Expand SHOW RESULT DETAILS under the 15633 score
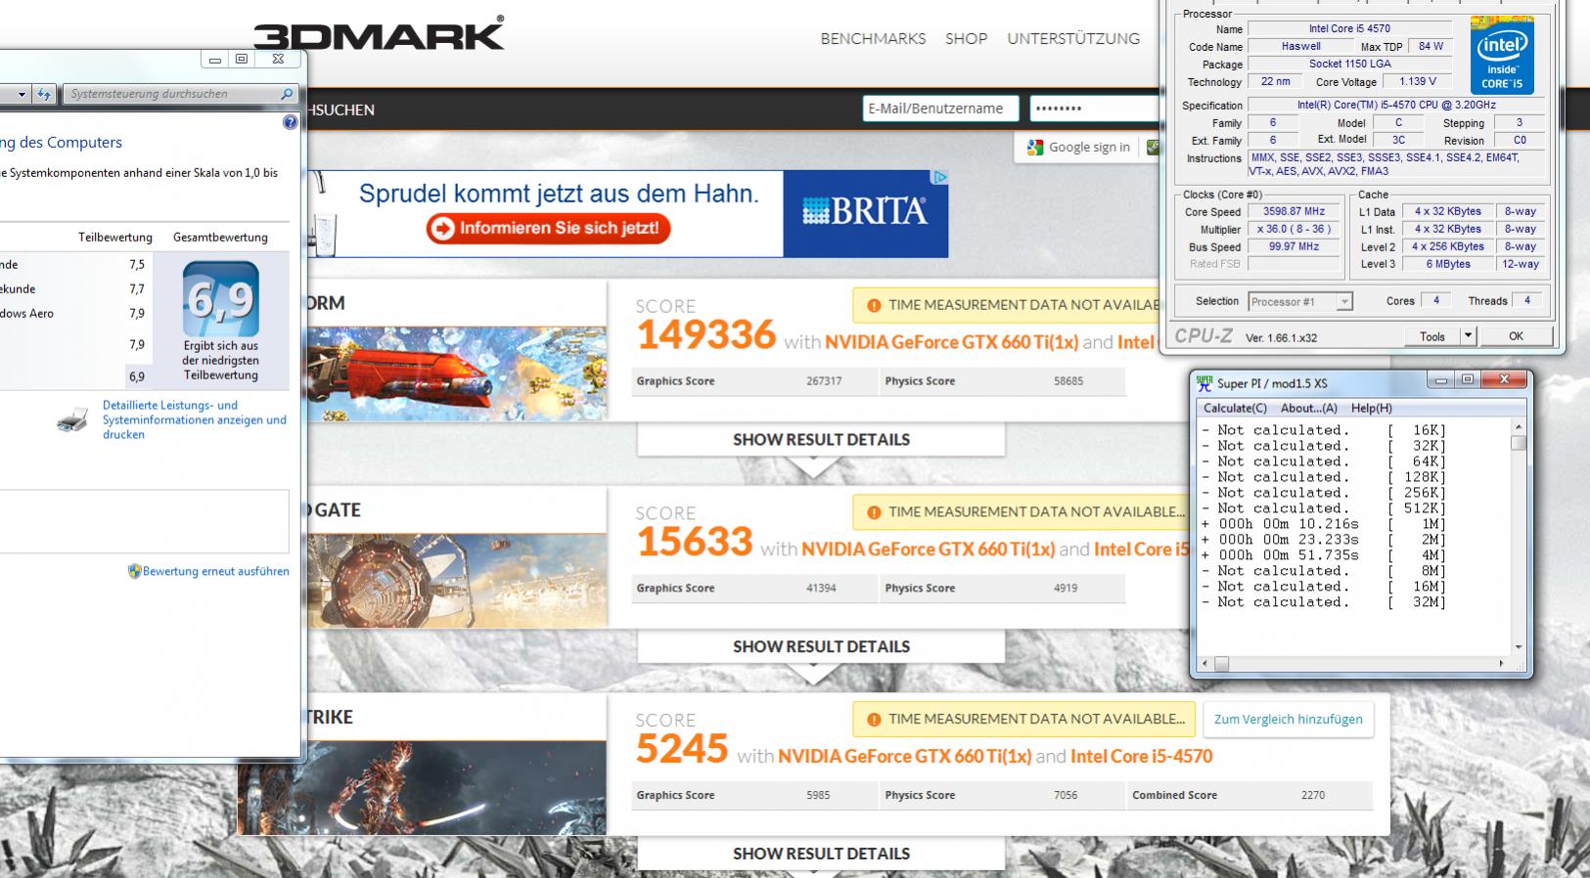The height and width of the screenshot is (878, 1590). [x=821, y=647]
